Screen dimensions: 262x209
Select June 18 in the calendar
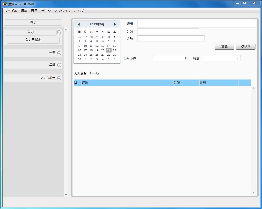[91, 50]
